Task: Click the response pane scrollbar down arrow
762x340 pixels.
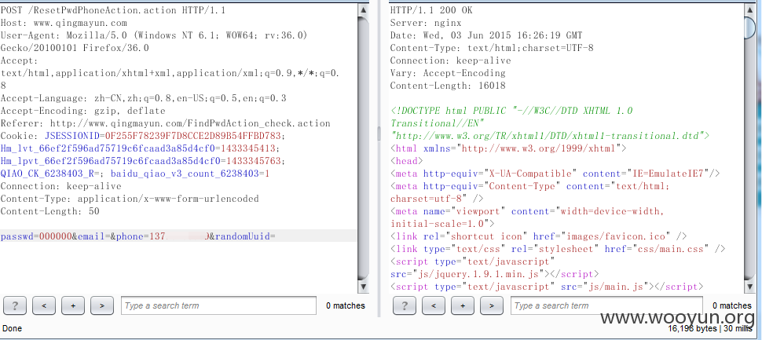Action: click(x=750, y=287)
